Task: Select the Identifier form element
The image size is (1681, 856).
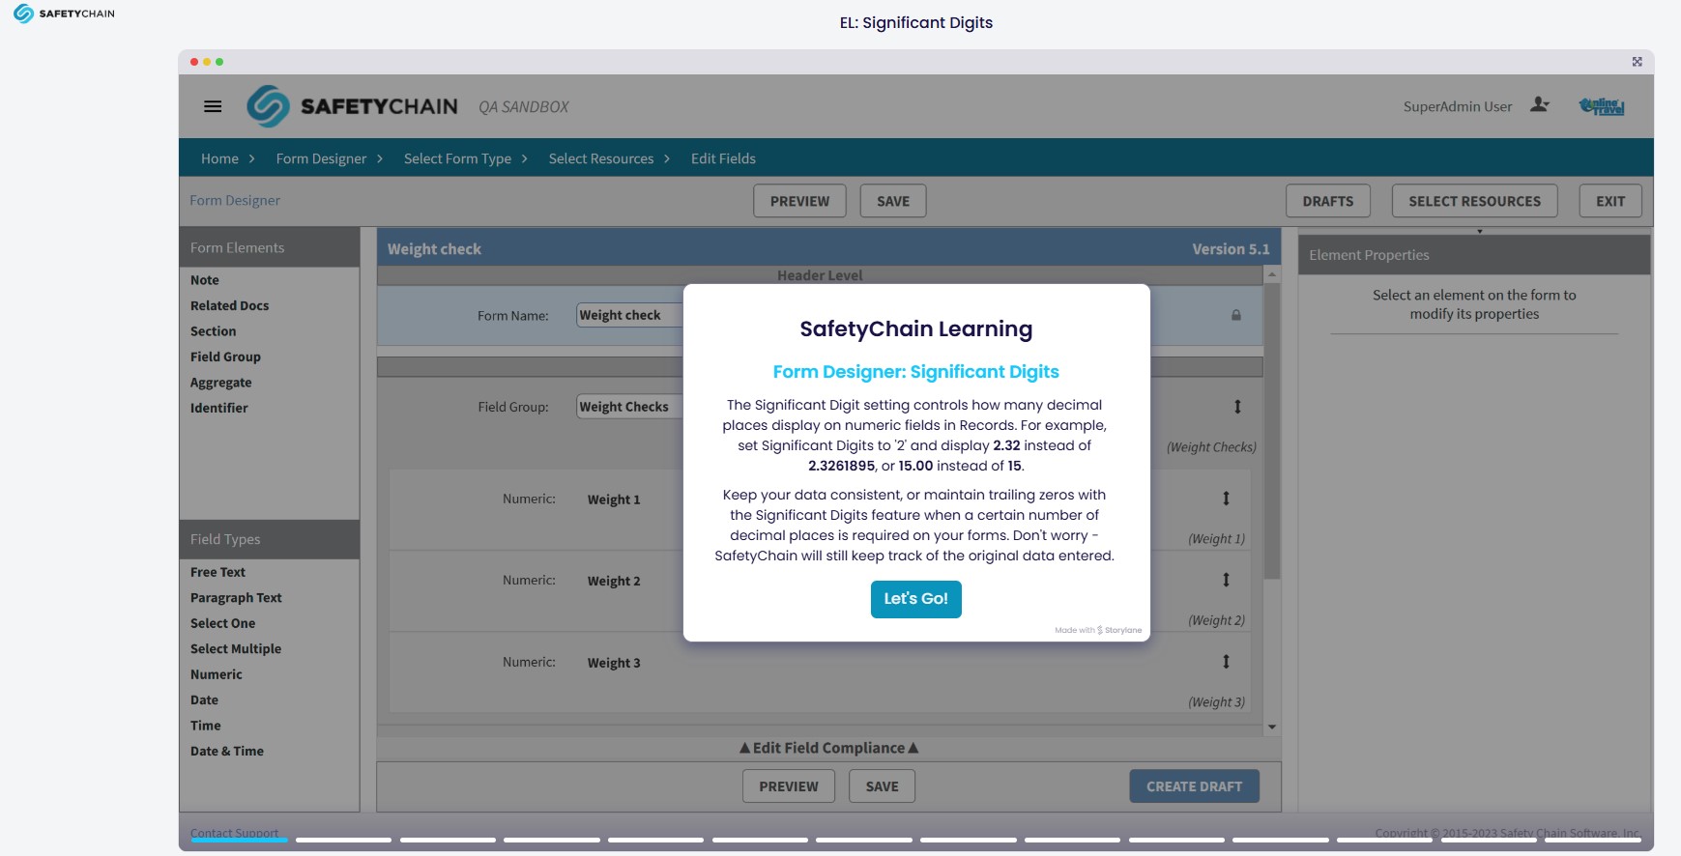Action: 219,408
